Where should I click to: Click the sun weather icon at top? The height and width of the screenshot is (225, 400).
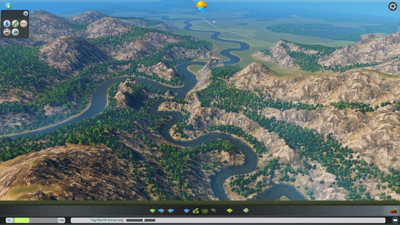201,5
